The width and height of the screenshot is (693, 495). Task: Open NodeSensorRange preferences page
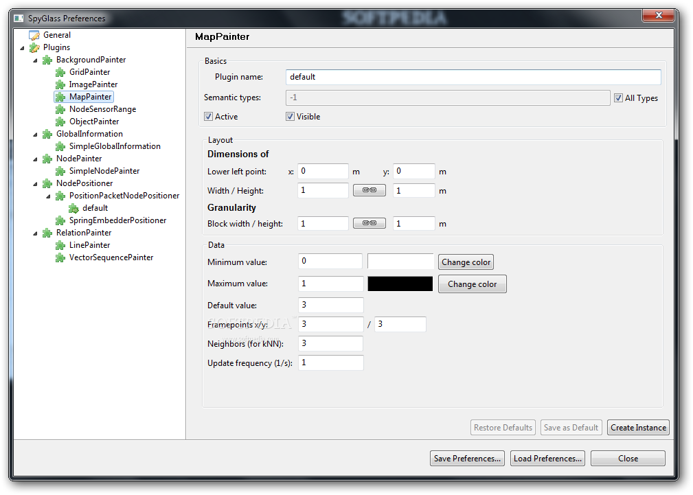click(102, 109)
